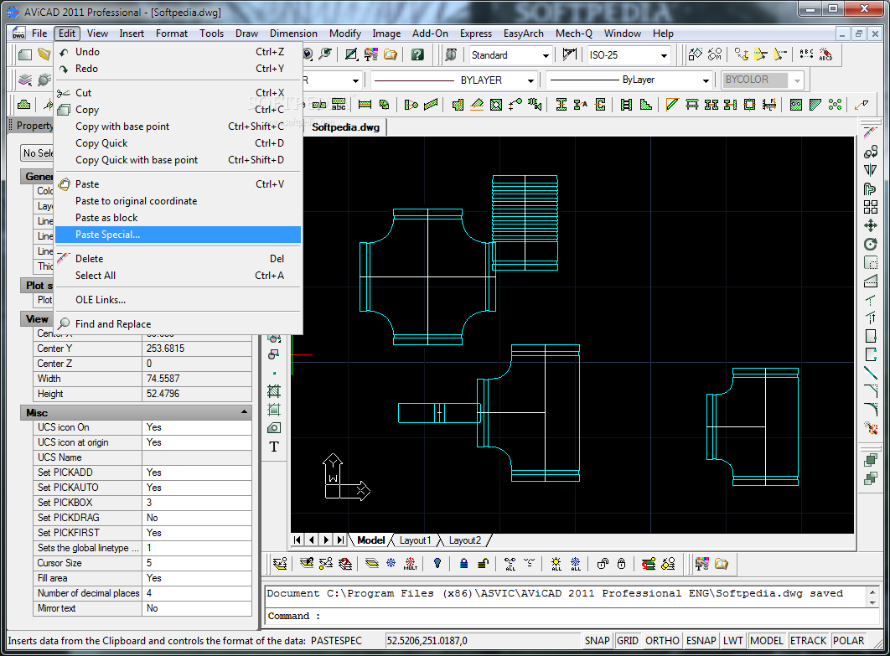Toggle GRID display in status bar
This screenshot has height=656, width=890.
[x=627, y=641]
